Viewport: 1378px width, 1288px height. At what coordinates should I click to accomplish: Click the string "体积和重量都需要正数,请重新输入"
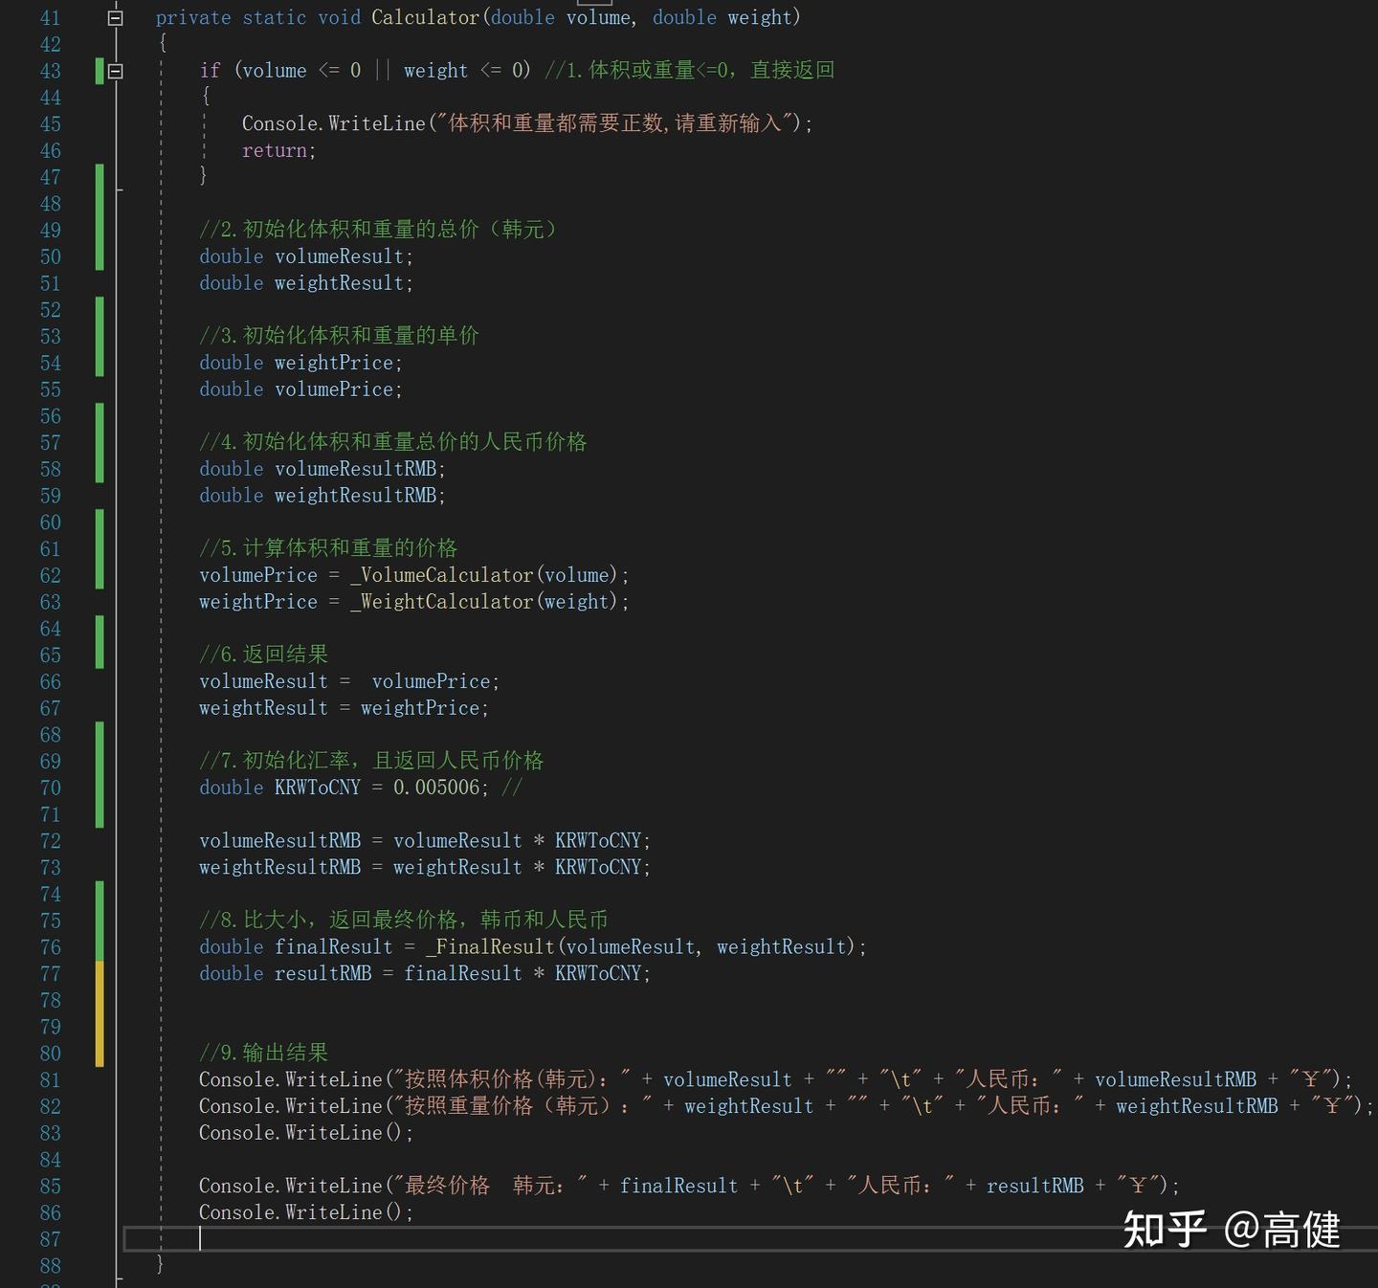(615, 123)
